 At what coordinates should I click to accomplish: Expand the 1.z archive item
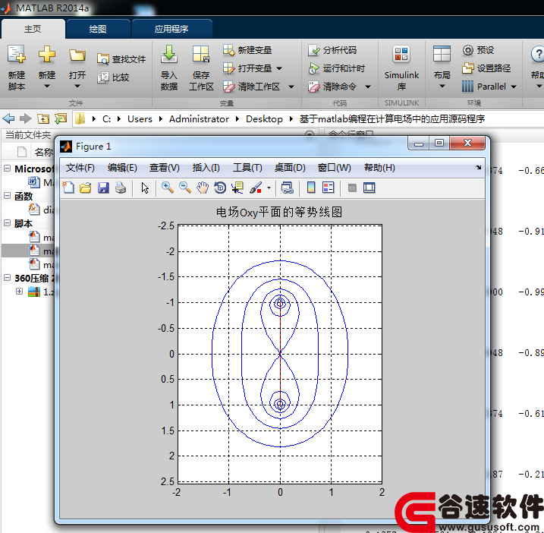(x=20, y=292)
